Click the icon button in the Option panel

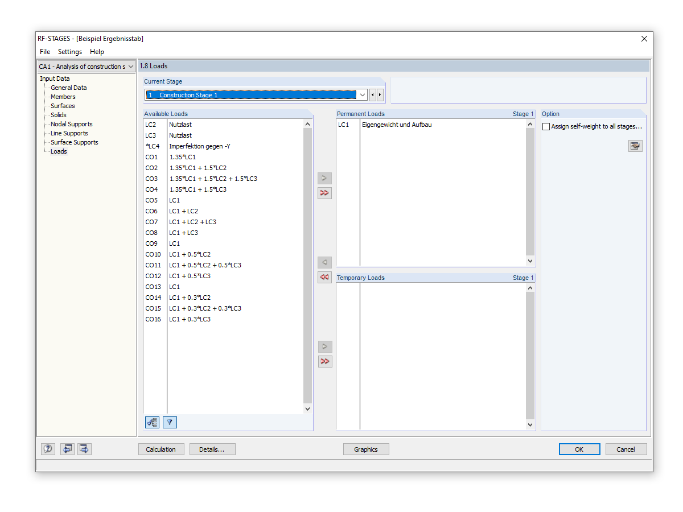pos(635,146)
